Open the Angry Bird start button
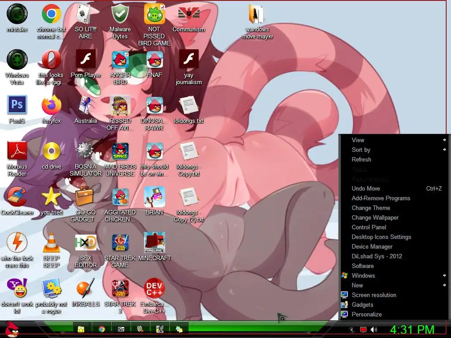The image size is (451, 338). click(12, 329)
